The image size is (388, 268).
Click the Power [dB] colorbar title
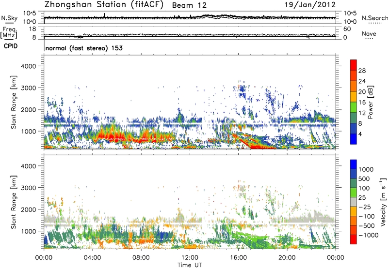pos(371,102)
